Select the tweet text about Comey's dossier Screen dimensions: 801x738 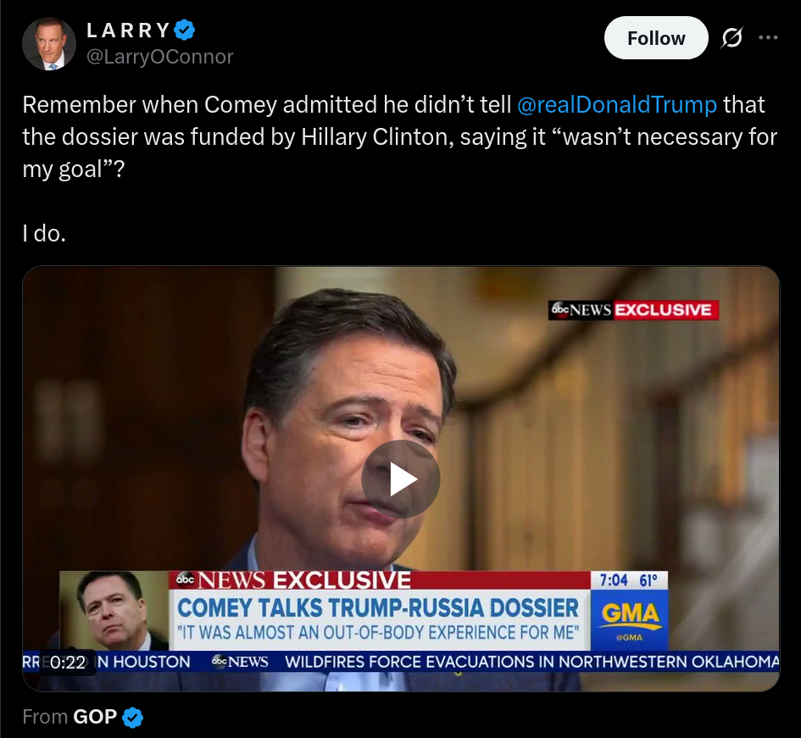[400, 137]
